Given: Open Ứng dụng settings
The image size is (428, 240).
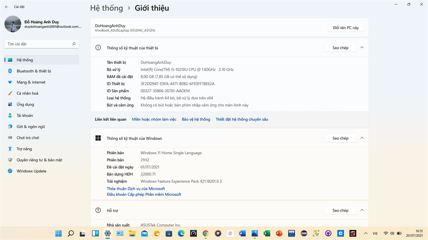Looking at the screenshot, I should point(42,104).
